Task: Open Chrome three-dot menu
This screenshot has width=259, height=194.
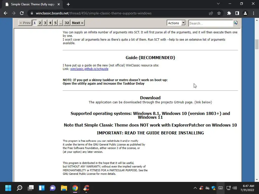Action: (x=253, y=13)
